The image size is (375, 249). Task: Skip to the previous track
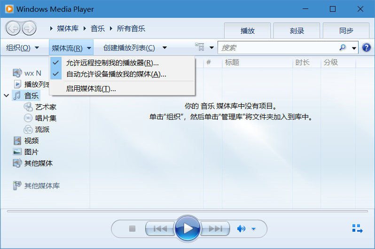tap(160, 229)
